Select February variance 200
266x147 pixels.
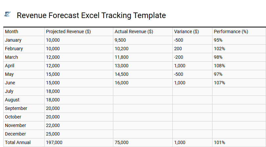pyautogui.click(x=178, y=49)
